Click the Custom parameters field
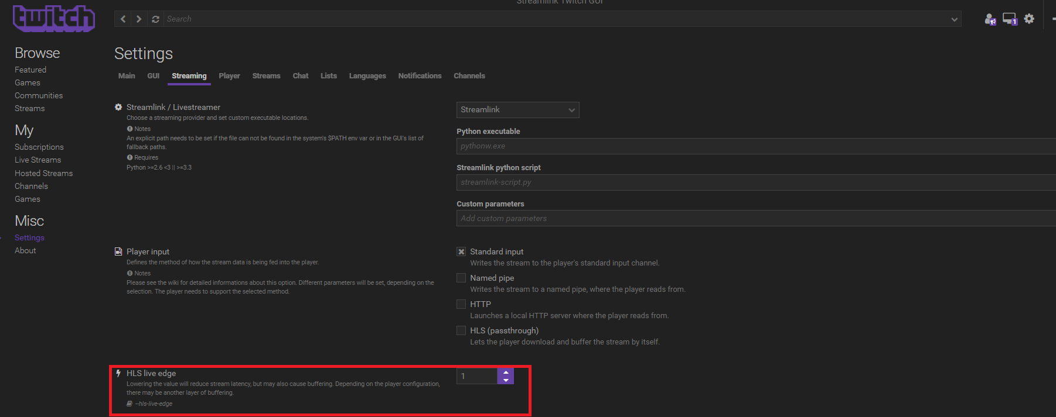1056x417 pixels. pos(756,218)
